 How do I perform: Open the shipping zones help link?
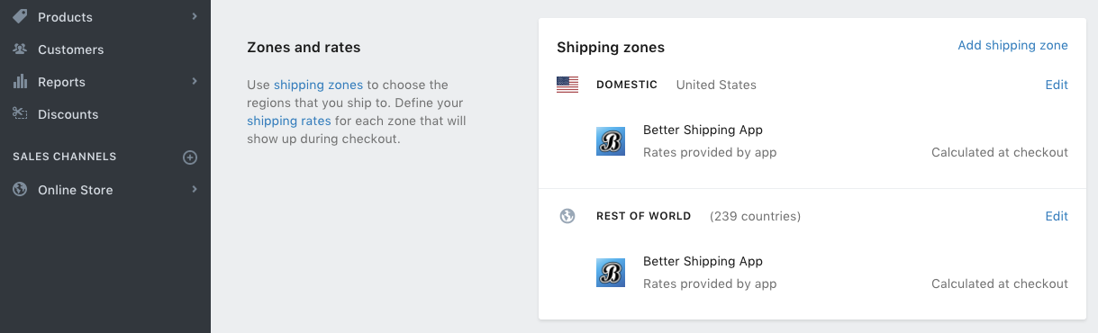tap(318, 85)
